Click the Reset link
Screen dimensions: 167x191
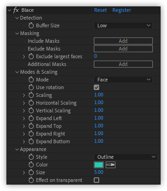point(101,10)
